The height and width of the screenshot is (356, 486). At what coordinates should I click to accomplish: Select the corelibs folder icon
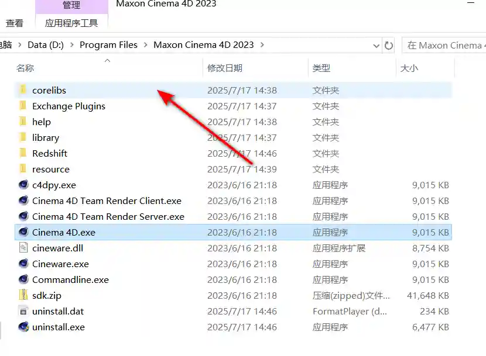coord(23,90)
